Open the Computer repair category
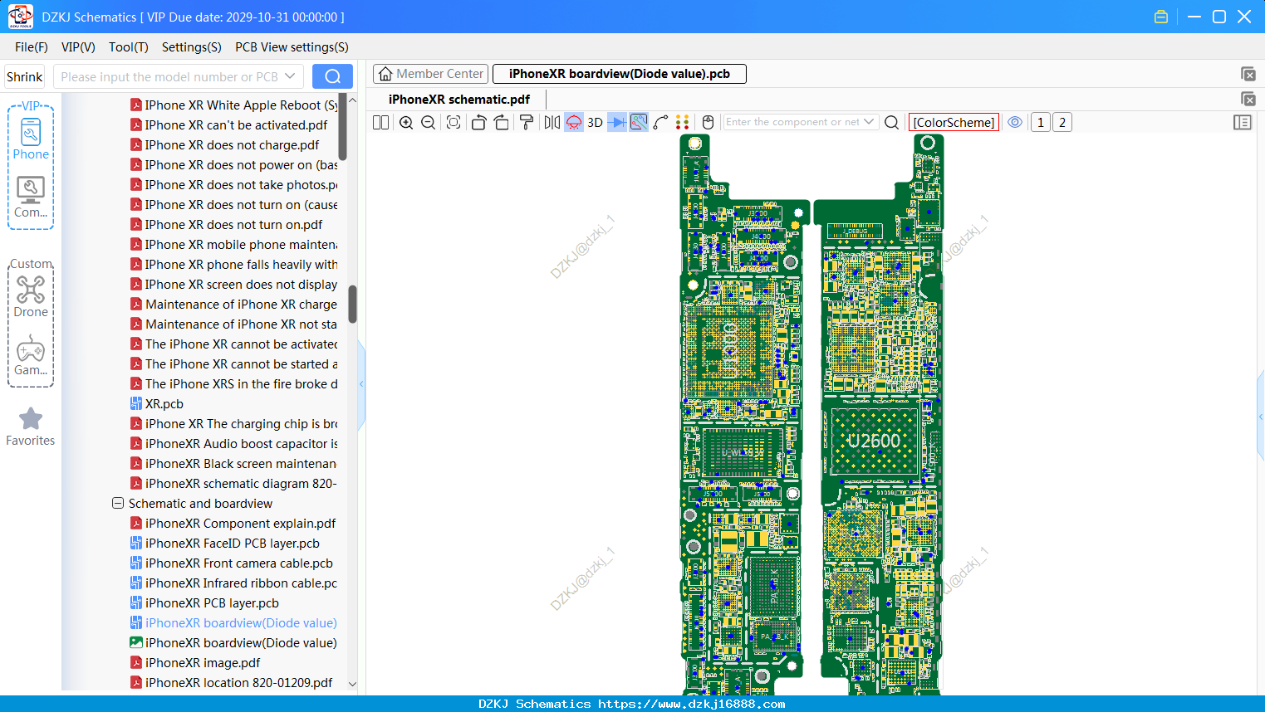 31,198
